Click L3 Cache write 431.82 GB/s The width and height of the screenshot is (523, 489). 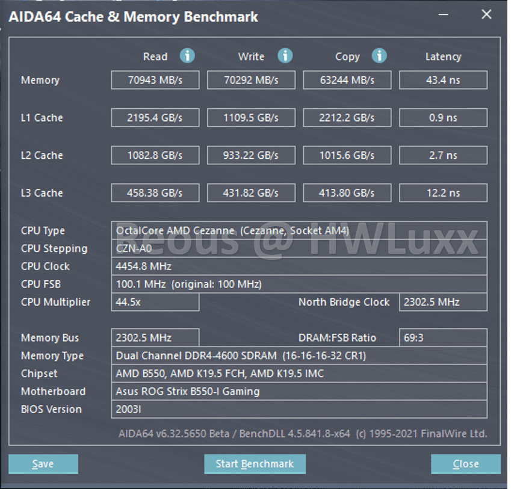point(251,193)
